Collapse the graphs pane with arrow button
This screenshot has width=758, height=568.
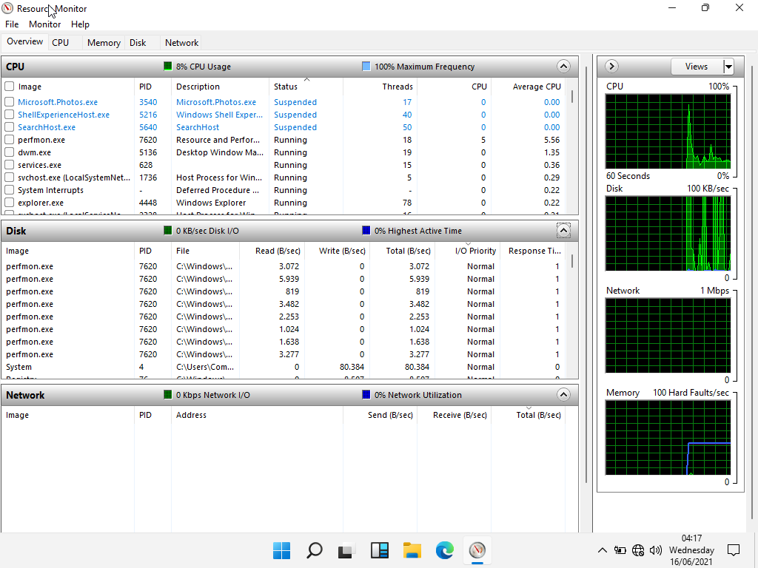point(611,66)
